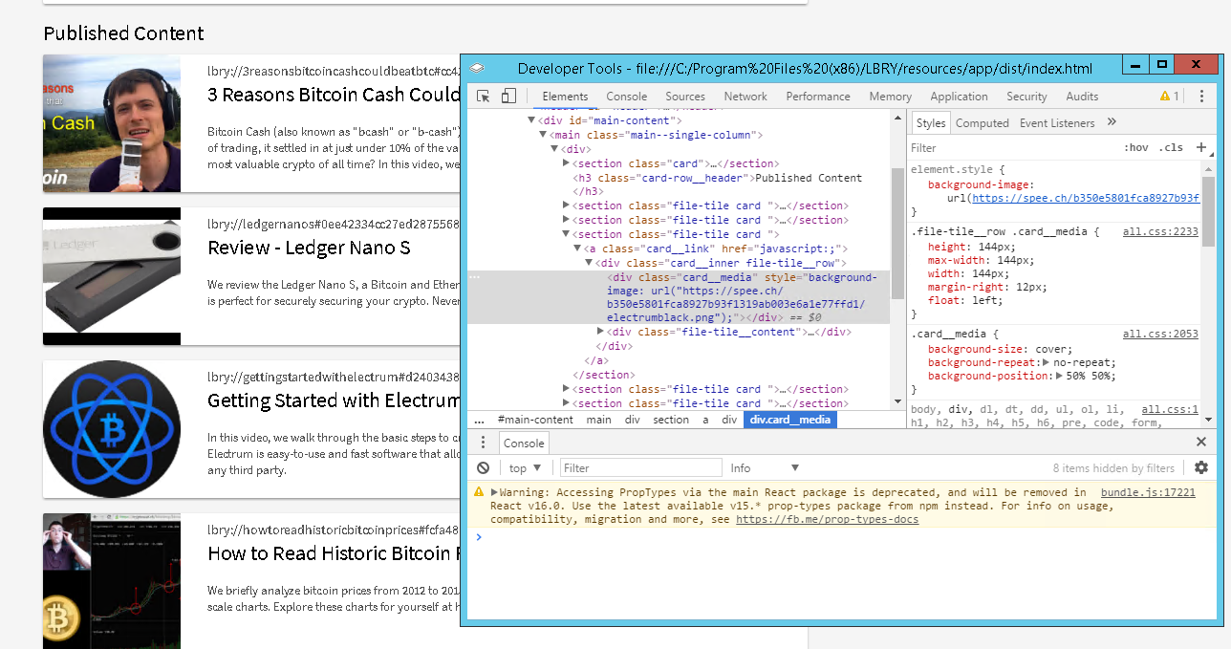
Task: Click warning triangle icon in console message
Action: click(x=479, y=492)
